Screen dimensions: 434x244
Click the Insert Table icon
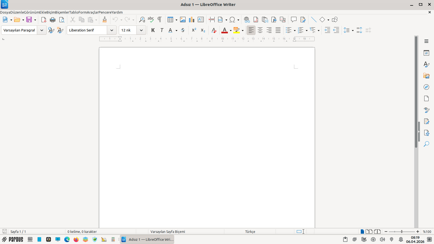click(170, 20)
